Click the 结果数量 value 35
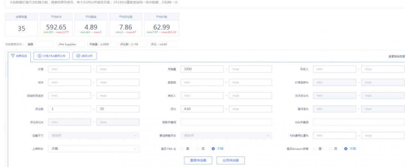The height and width of the screenshot is (167, 405). point(21,29)
